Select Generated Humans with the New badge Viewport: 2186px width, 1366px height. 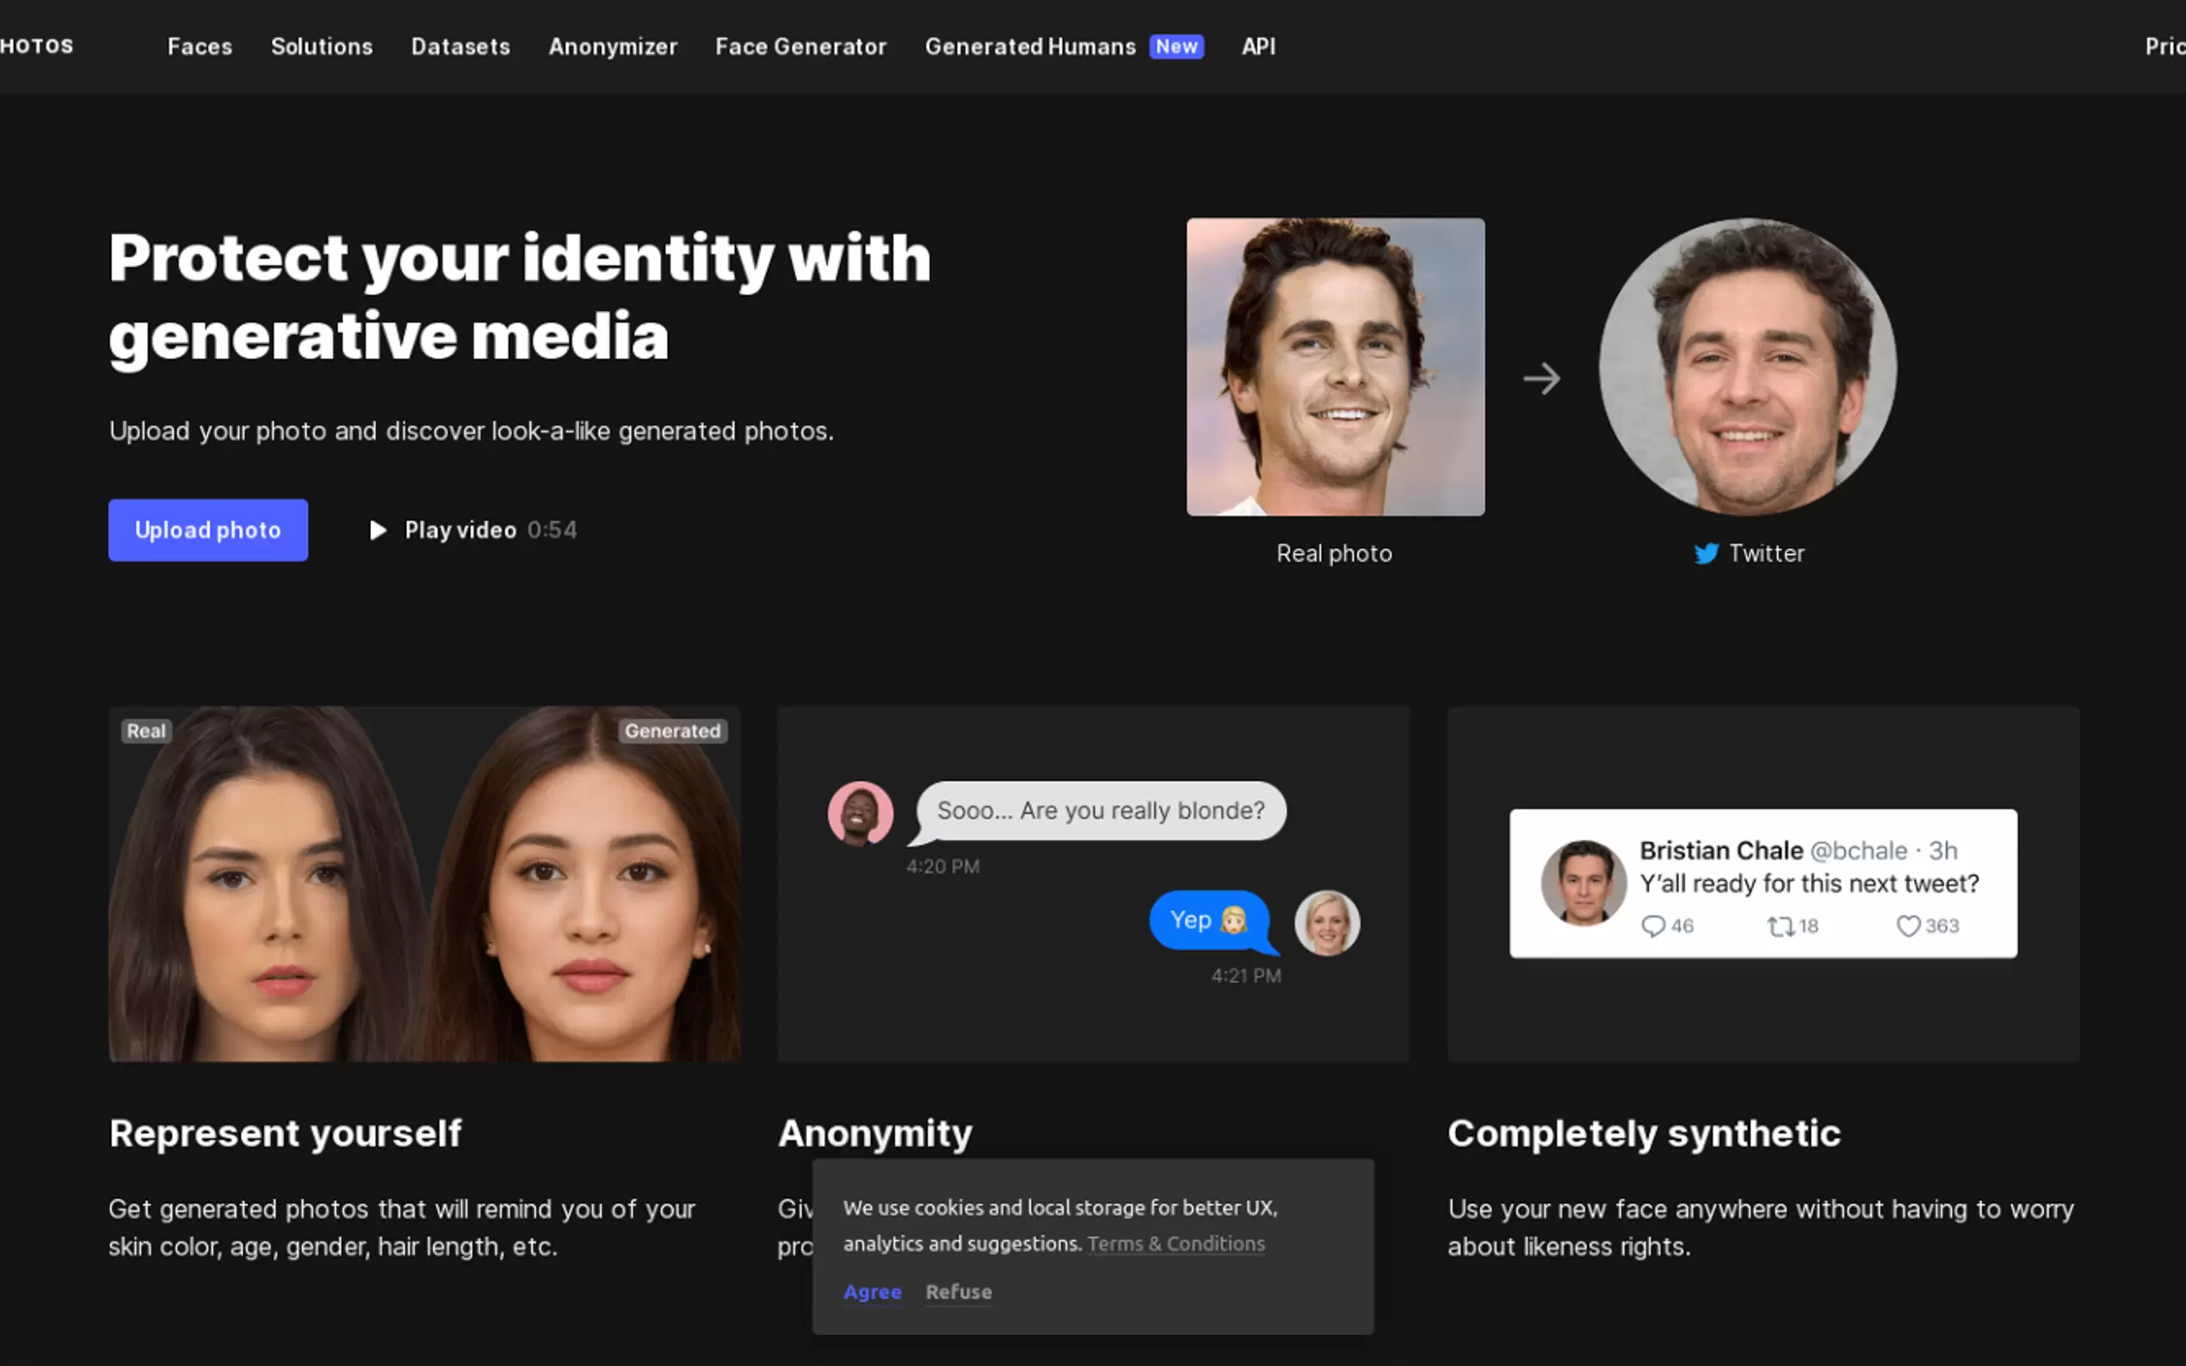(1030, 46)
